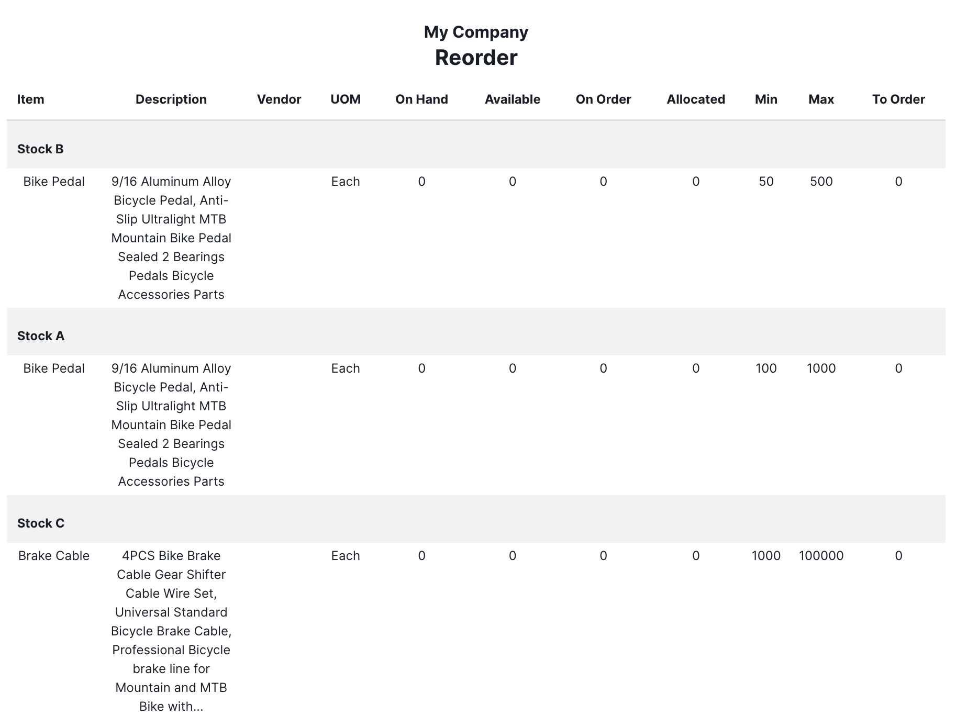Screen dimensions: 956x716
Task: Select the Allocated column header
Action: pos(695,99)
